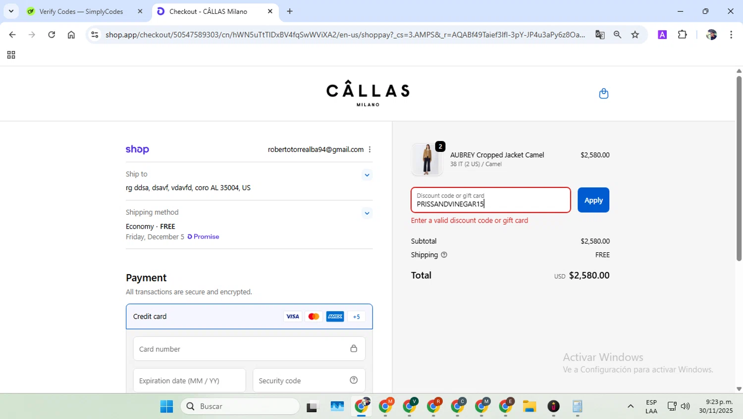Expand the Shipping method section
743x419 pixels.
[x=367, y=213]
